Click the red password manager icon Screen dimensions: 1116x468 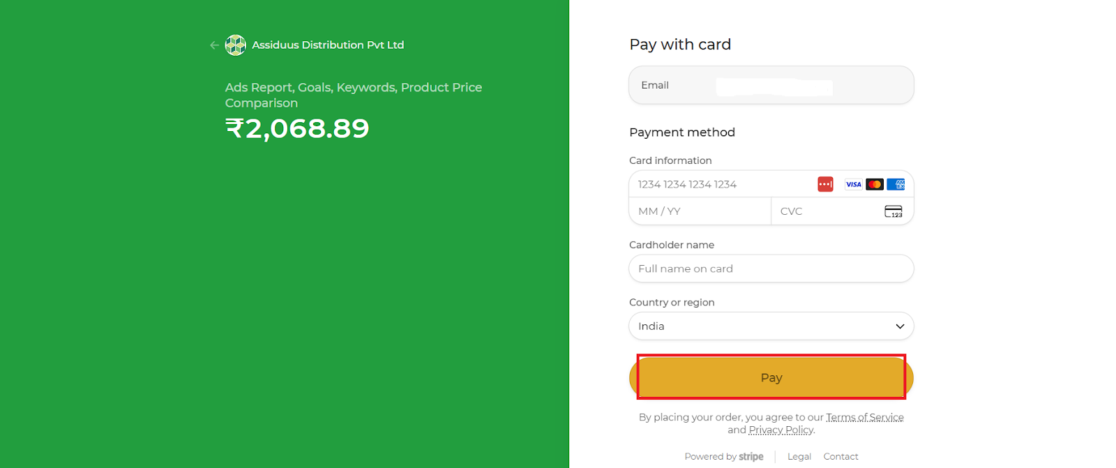click(825, 184)
